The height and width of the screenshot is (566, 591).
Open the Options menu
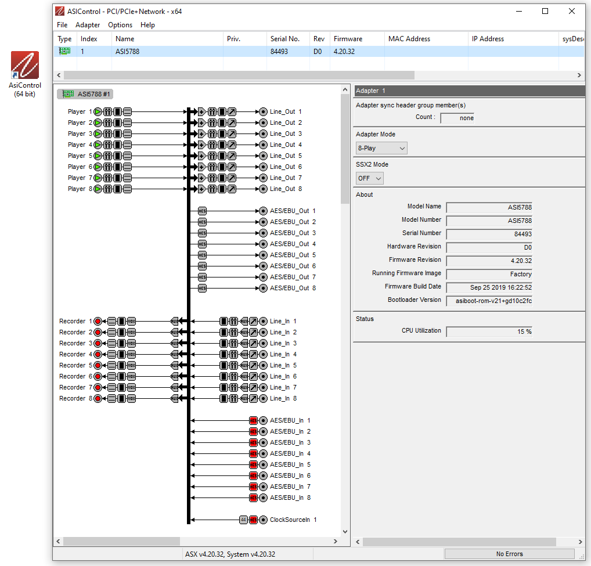pos(120,25)
